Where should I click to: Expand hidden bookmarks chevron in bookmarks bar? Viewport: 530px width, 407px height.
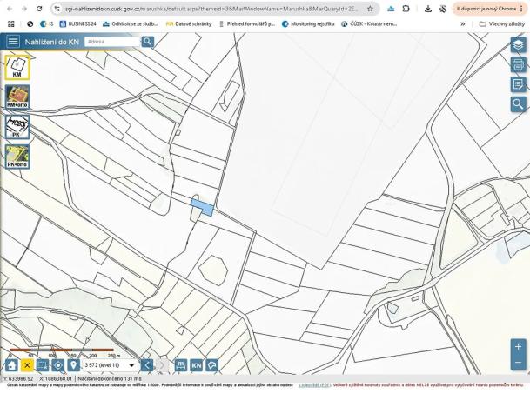click(463, 23)
